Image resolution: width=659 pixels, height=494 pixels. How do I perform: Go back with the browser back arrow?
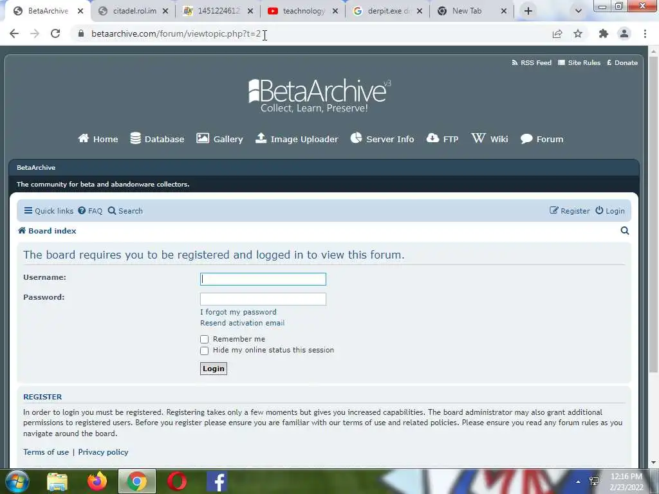[14, 33]
